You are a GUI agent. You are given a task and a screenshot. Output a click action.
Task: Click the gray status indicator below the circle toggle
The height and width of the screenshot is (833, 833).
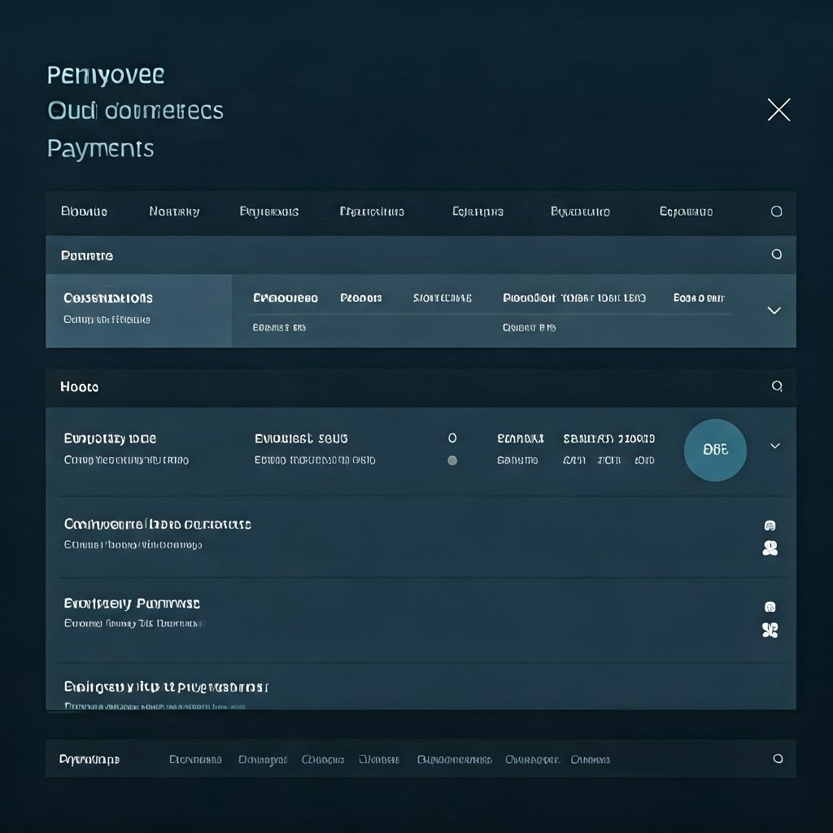(x=453, y=460)
